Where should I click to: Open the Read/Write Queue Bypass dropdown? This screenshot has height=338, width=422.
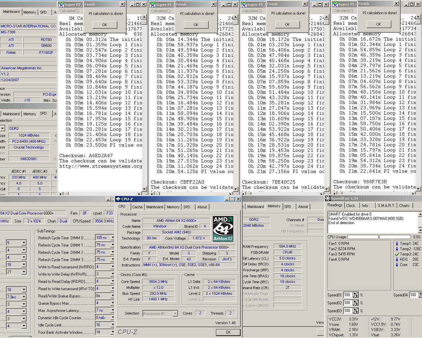(112, 296)
